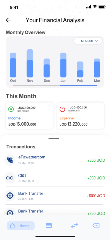Select the Jan bar in the chart
Screen dimensions: 110x240
point(63,65)
